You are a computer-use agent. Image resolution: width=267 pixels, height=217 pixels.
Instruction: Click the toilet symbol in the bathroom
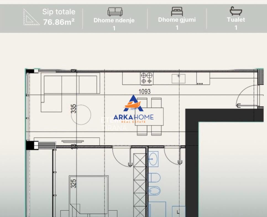(155, 177)
